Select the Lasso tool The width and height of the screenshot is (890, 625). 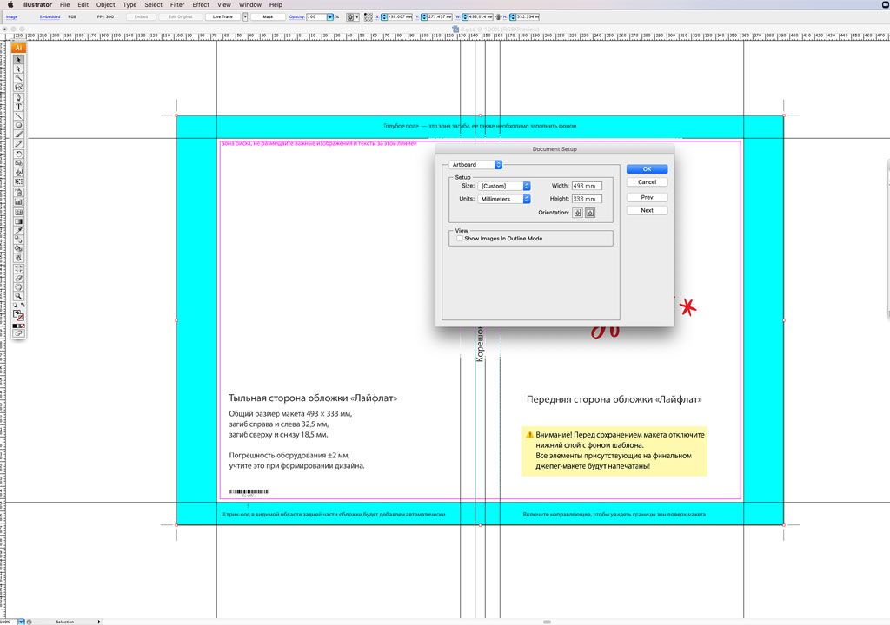[19, 87]
